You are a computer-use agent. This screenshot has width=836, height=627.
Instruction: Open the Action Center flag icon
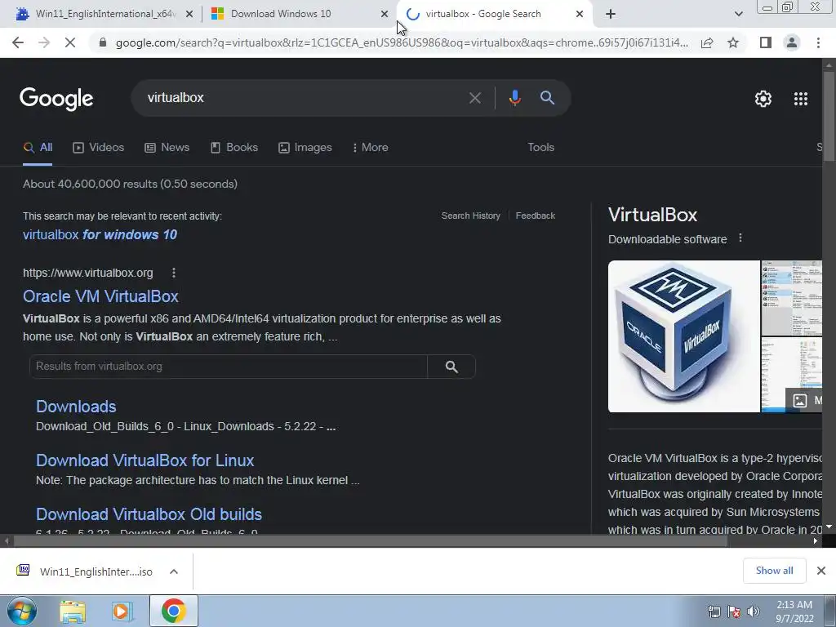(x=734, y=611)
